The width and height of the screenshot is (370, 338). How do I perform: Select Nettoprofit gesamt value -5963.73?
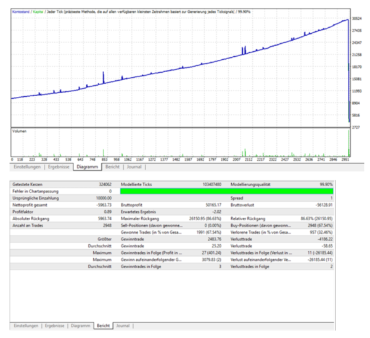(x=104, y=205)
